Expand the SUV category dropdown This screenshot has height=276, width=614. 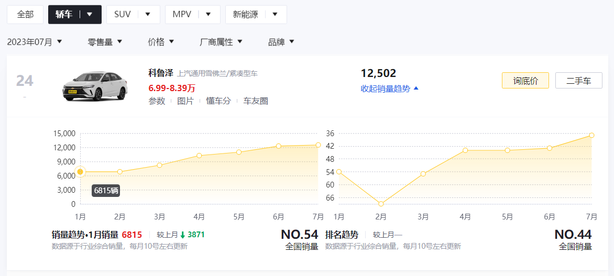point(148,15)
